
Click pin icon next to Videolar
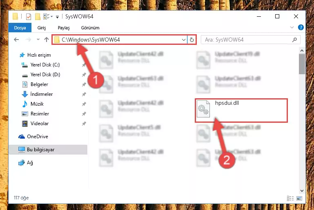pos(84,124)
